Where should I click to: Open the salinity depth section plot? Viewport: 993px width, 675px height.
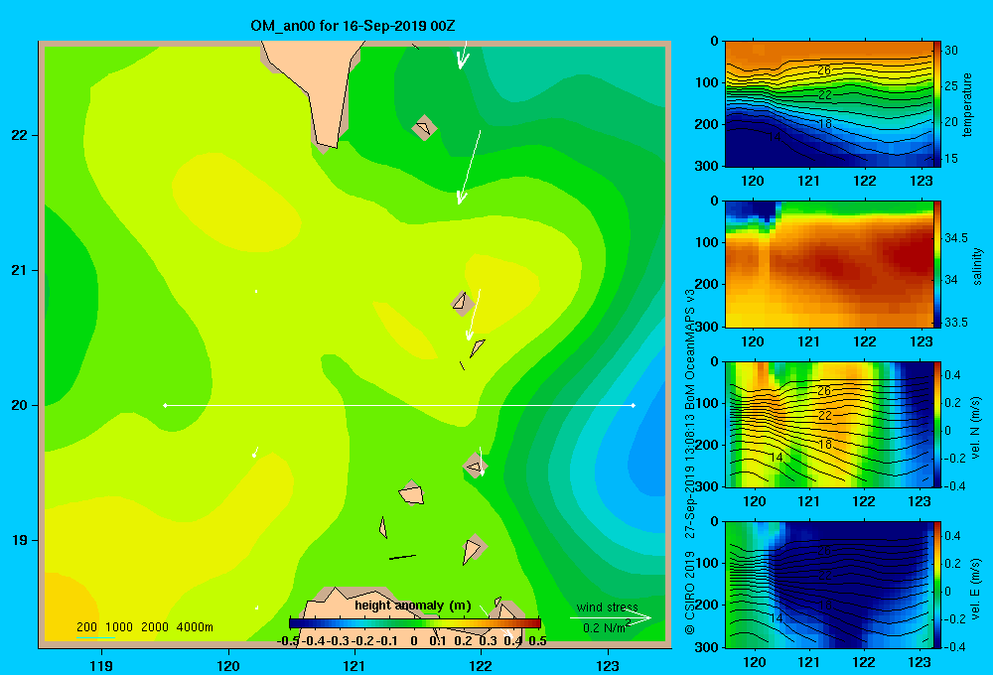(x=829, y=264)
